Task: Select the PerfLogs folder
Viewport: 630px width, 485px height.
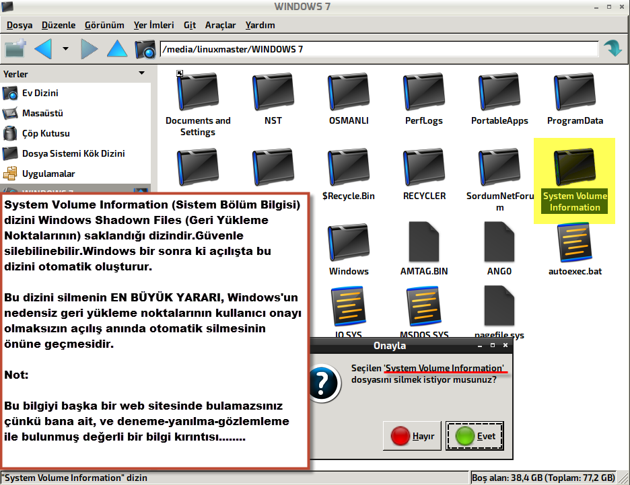Action: (x=424, y=98)
